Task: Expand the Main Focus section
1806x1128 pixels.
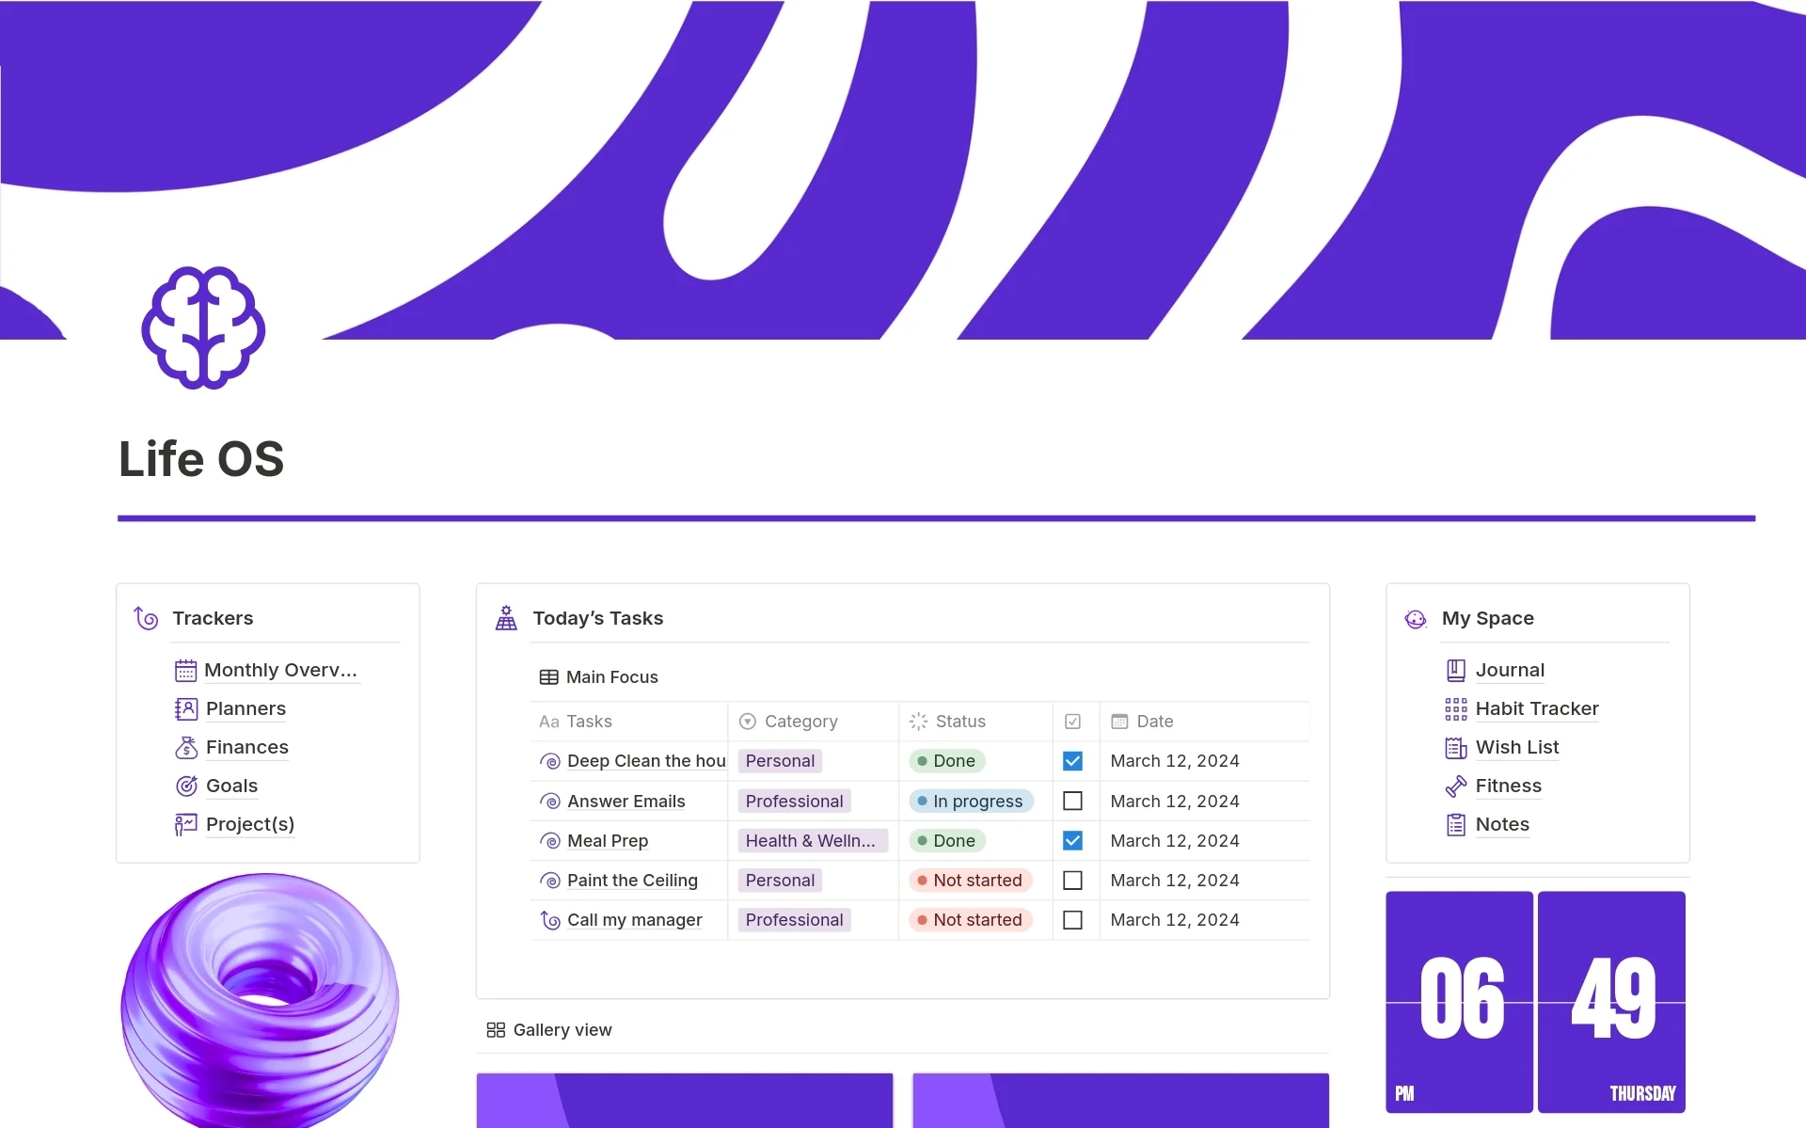Action: 610,675
